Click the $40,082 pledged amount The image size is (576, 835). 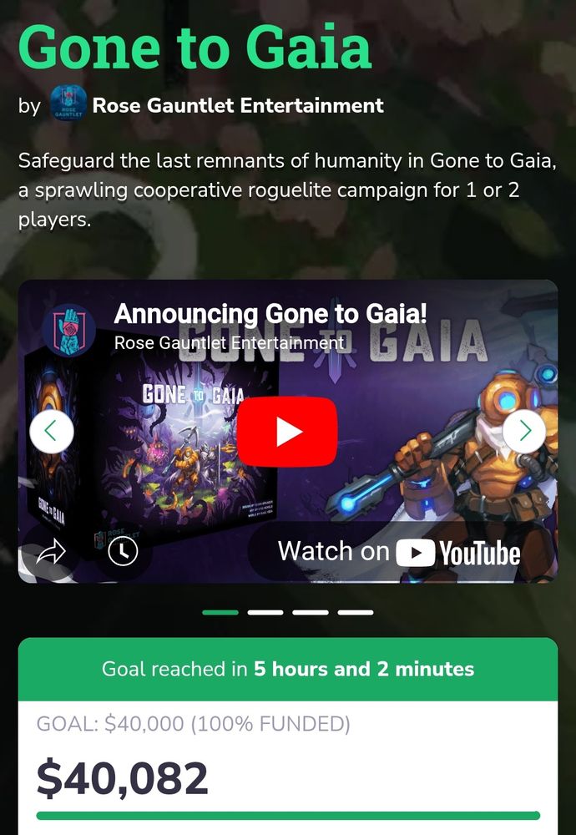123,778
